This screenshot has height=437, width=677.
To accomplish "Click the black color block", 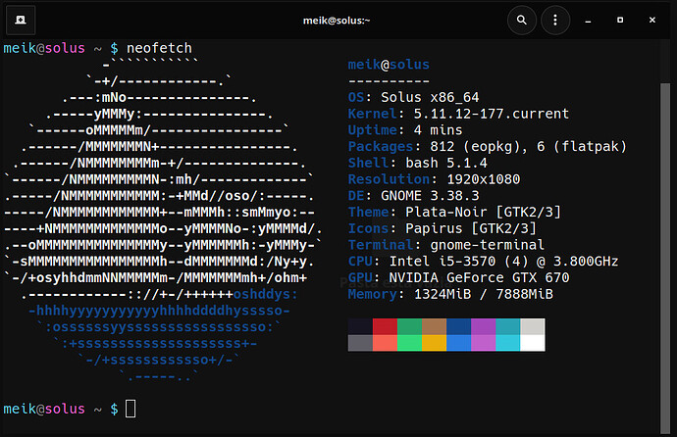I will click(x=360, y=326).
